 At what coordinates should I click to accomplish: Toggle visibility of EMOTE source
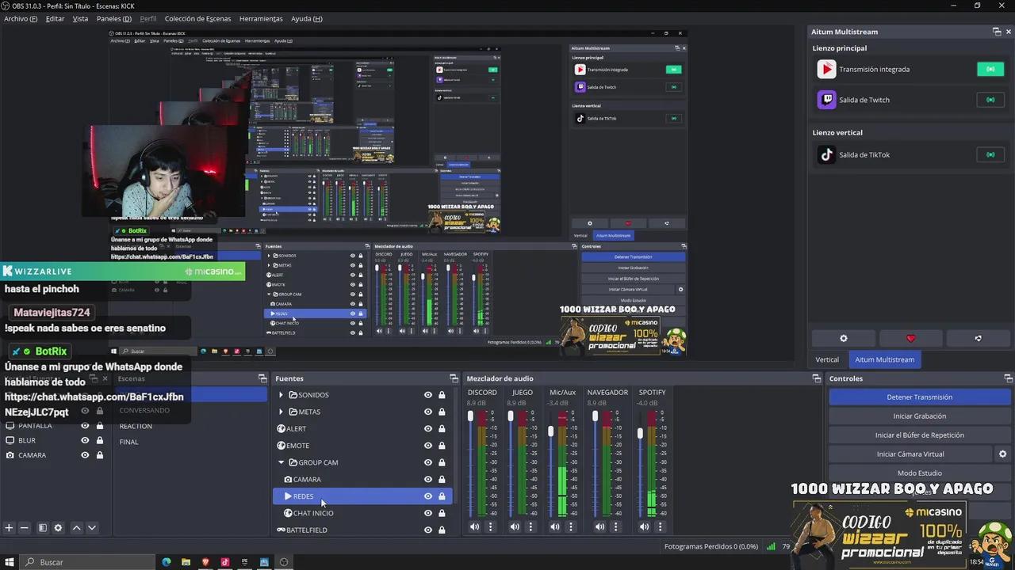coord(428,446)
